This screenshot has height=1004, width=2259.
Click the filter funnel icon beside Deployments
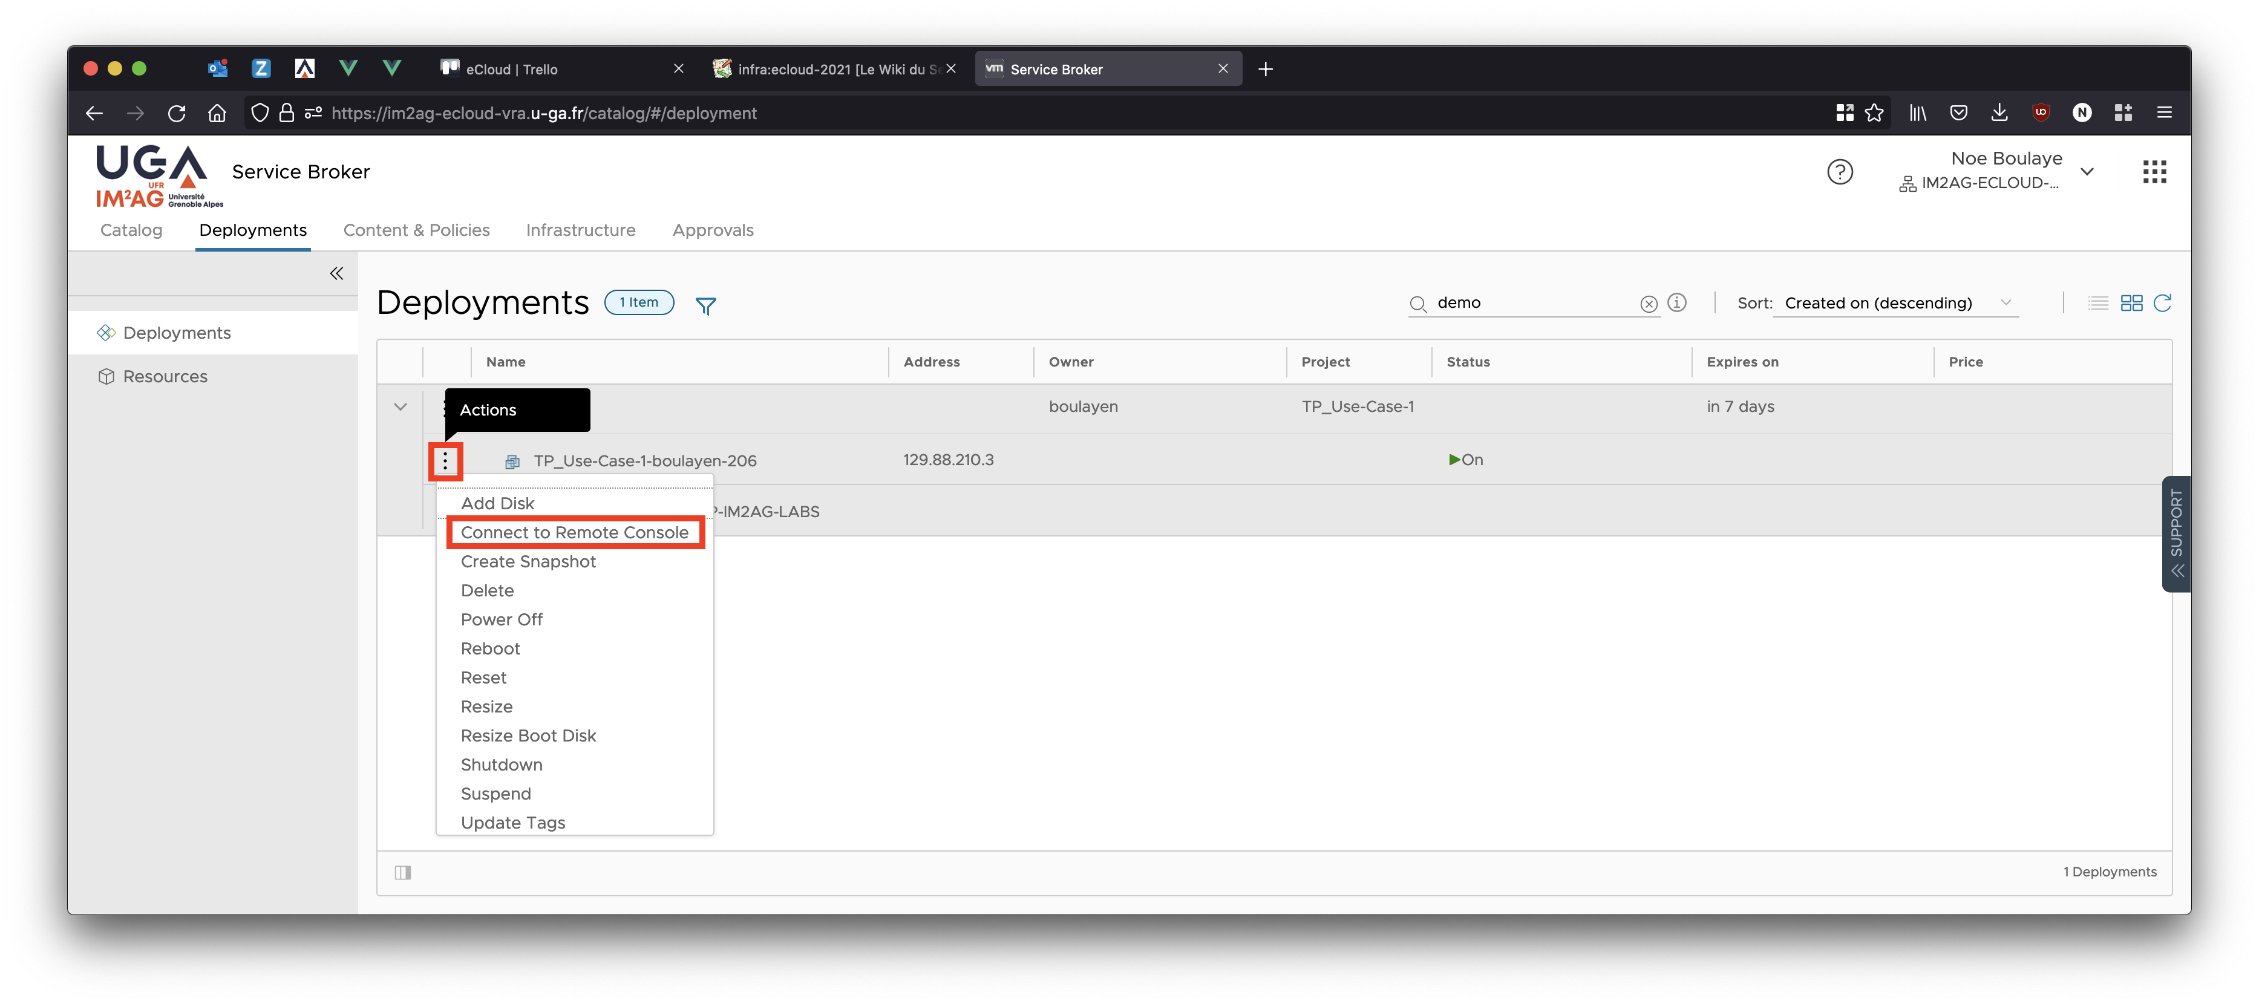pos(705,305)
